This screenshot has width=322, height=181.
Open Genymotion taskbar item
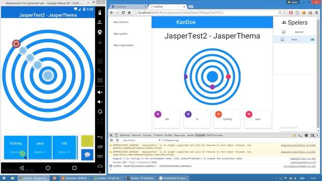pyautogui.click(x=173, y=178)
